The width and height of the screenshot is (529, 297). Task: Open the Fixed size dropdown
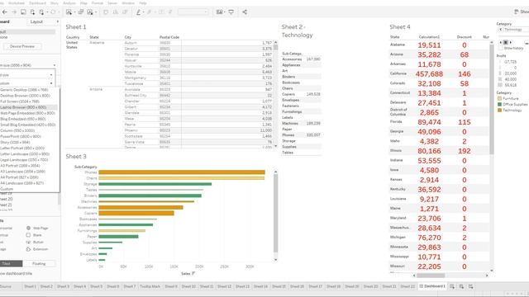[x=27, y=75]
